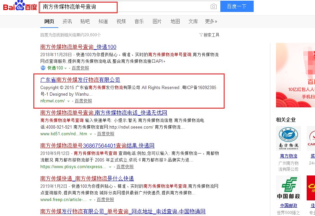
Task: Open the 广东省南方传媒发行物流有限公司 result
Action: tap(80, 79)
